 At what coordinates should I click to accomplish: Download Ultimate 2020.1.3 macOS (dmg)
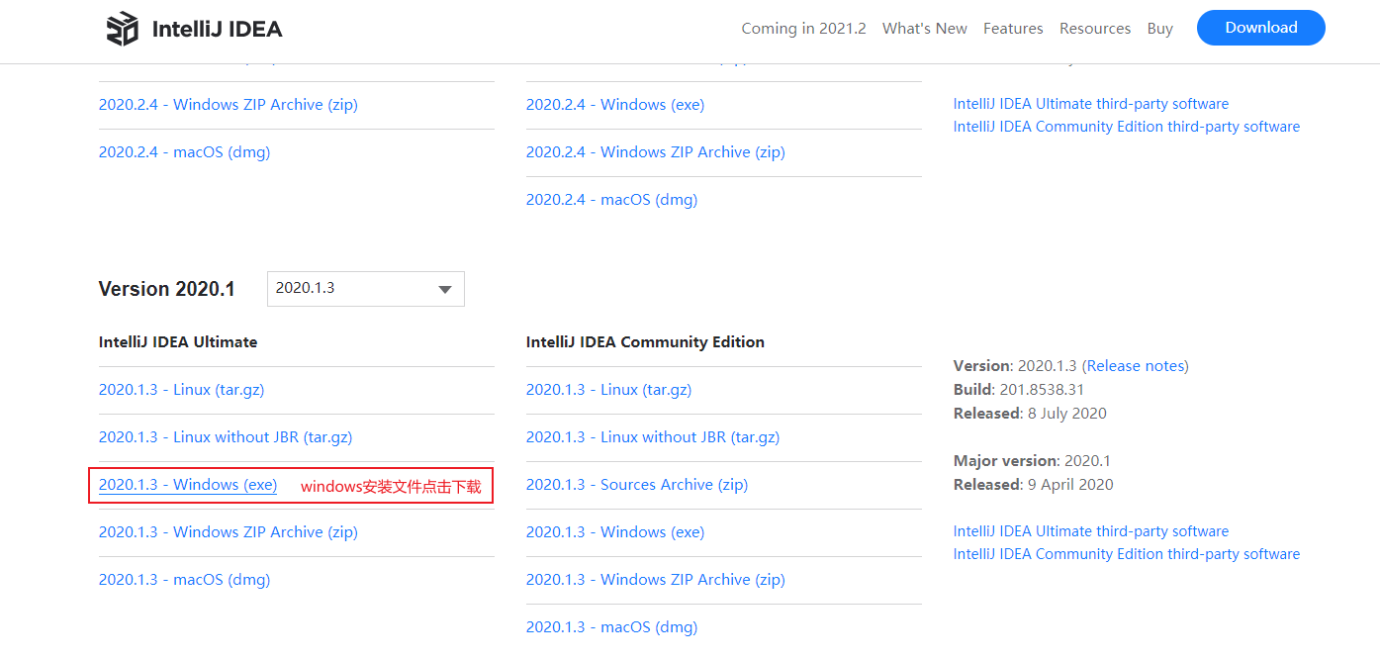[185, 580]
